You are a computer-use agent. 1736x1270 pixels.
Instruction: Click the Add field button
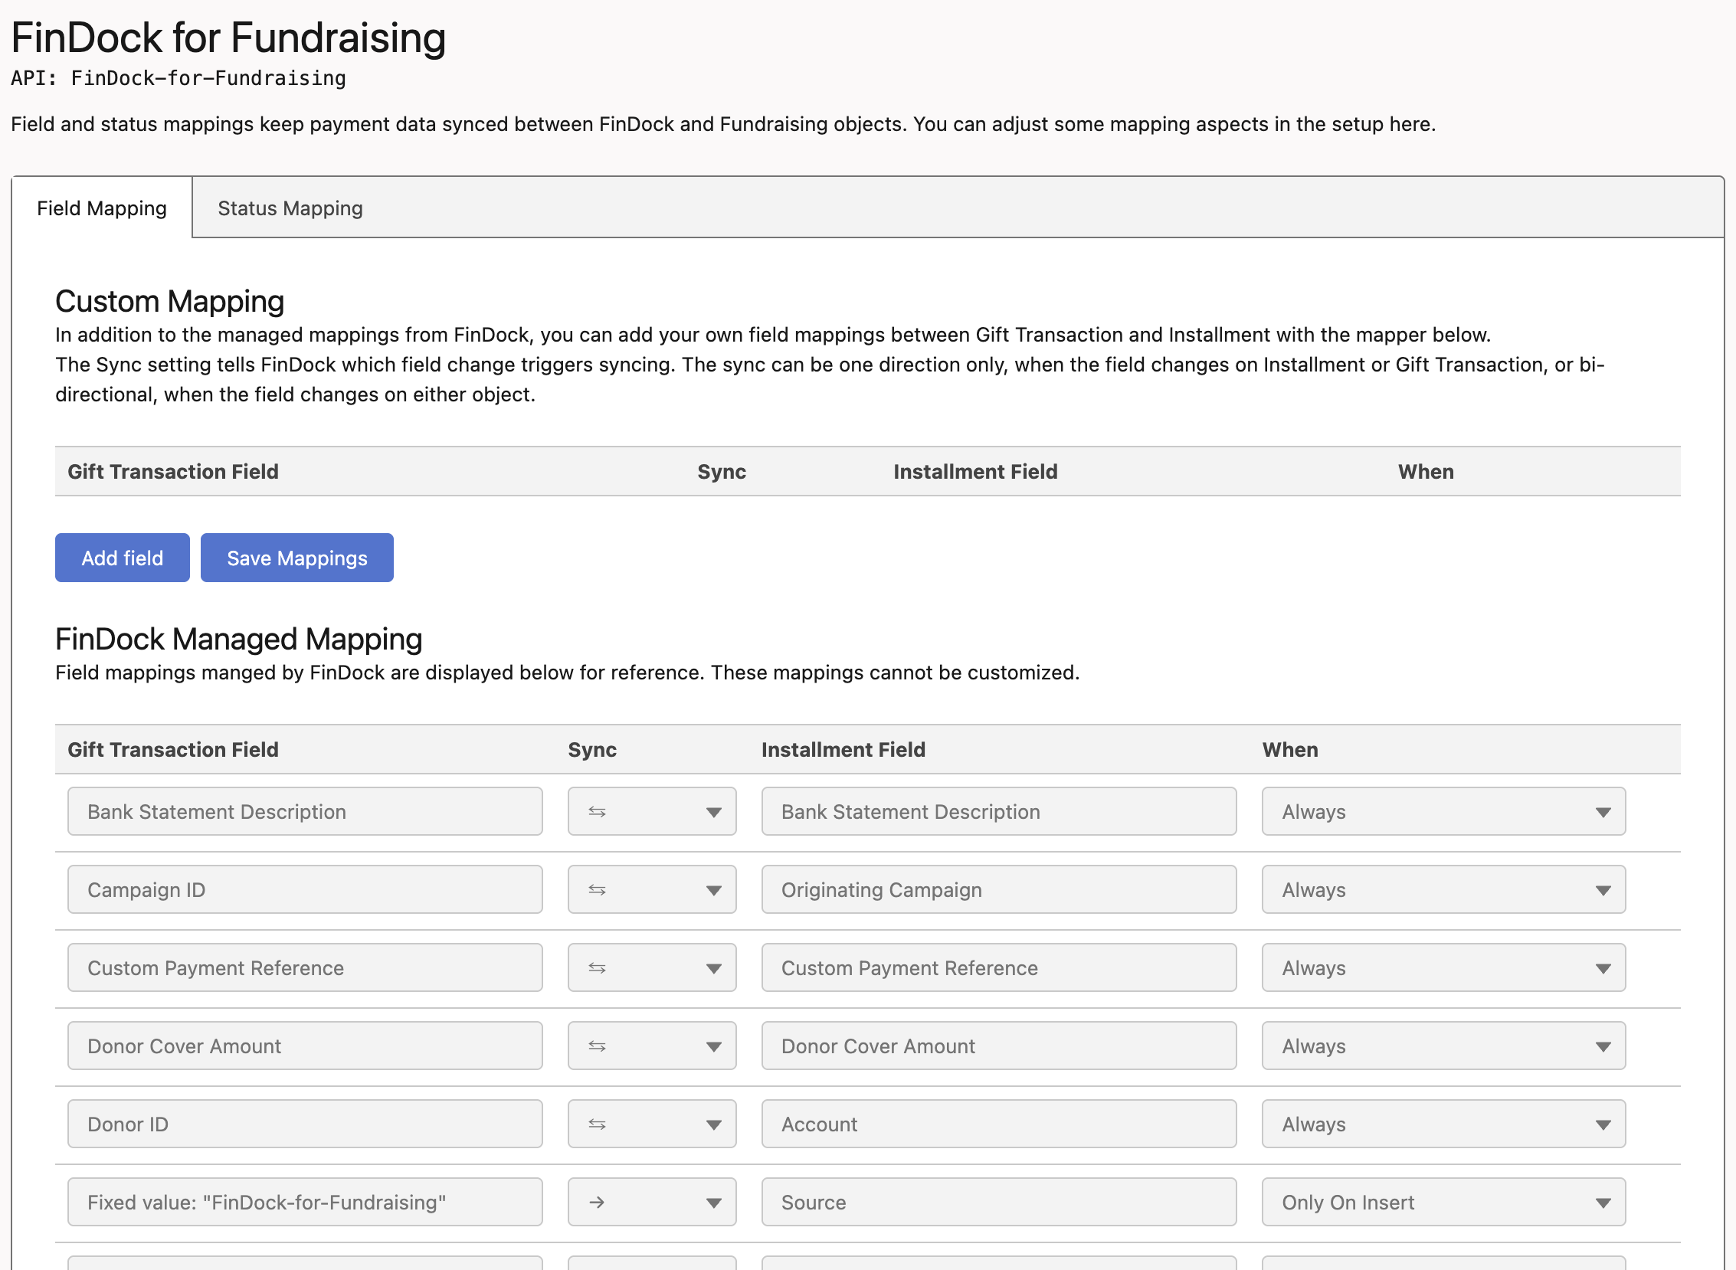coord(123,558)
